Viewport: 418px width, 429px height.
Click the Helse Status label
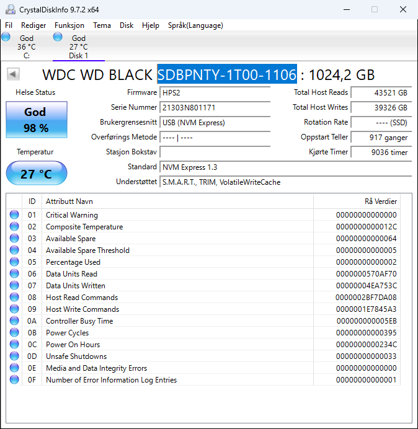point(35,92)
